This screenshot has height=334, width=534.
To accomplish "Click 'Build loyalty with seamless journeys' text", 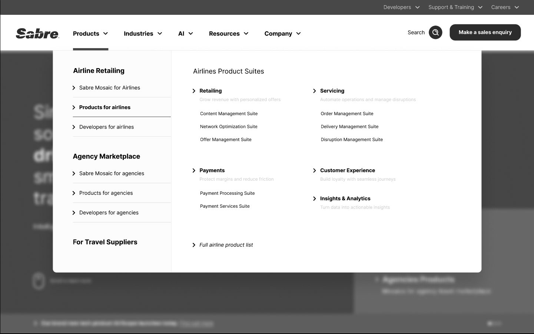I will click(358, 179).
